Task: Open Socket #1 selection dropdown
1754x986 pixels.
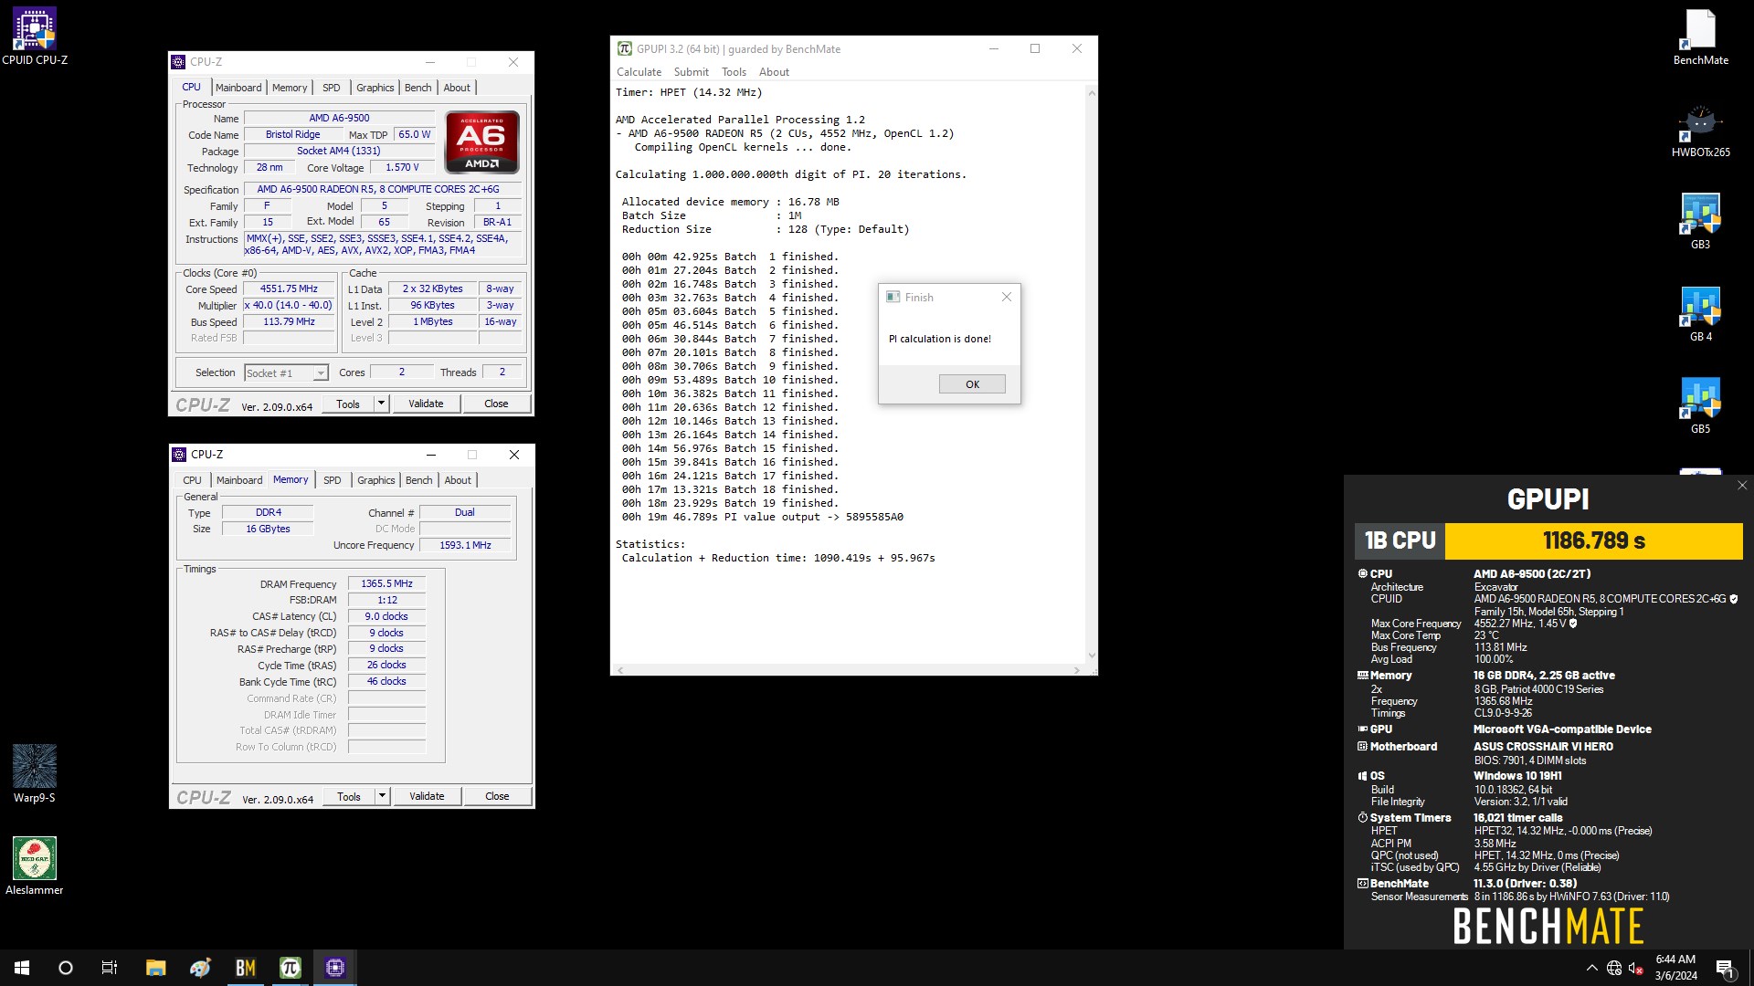Action: click(286, 372)
